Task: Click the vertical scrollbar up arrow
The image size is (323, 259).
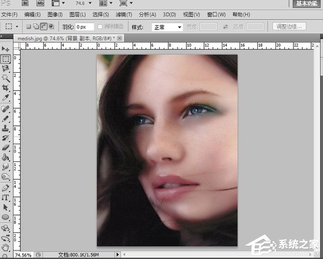Action: 317,46
